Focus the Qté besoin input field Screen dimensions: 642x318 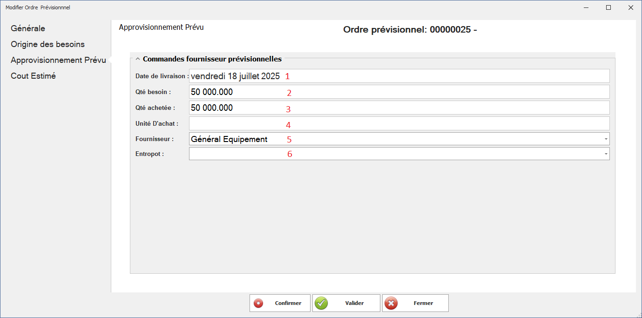point(399,92)
